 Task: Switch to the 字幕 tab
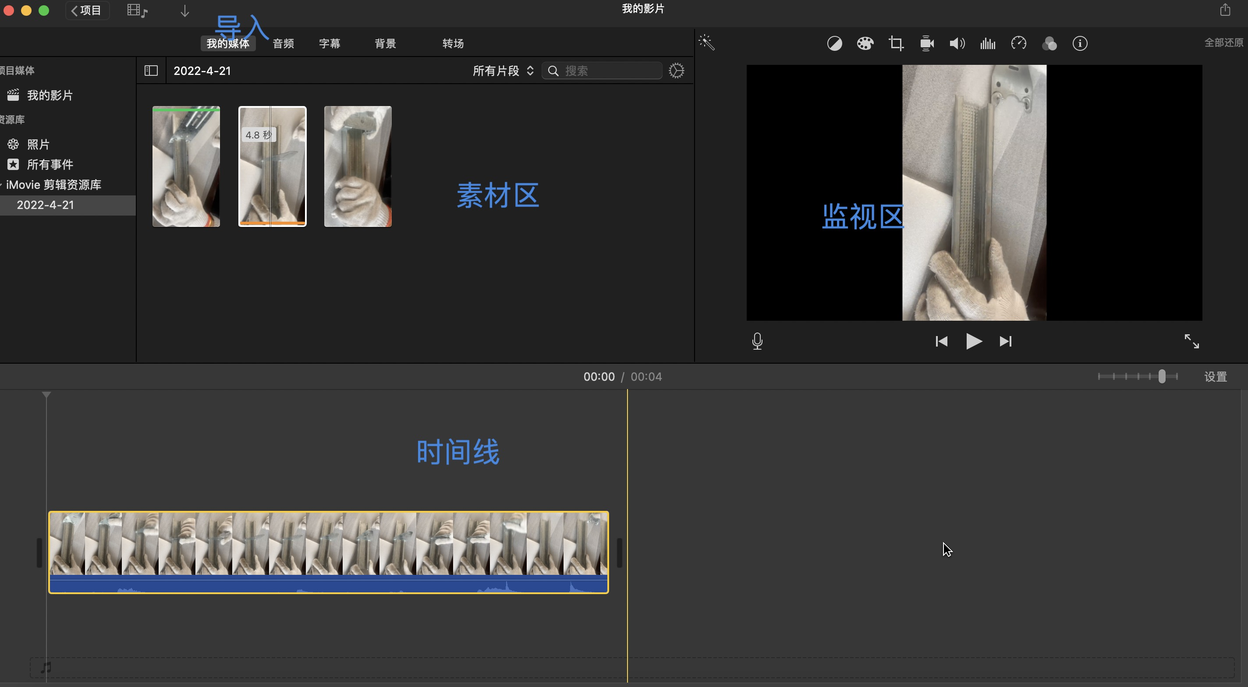click(330, 44)
